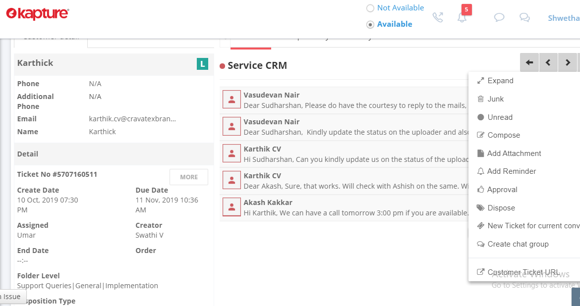Click the Karthick customer name header

(x=35, y=63)
